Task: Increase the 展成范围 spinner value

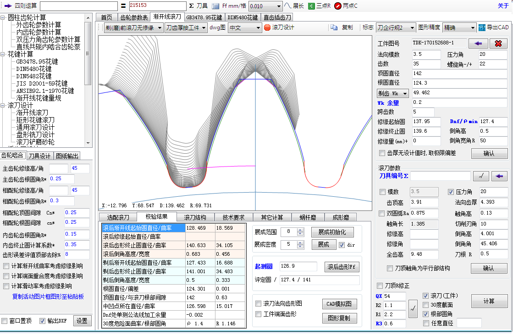Action: coord(300,230)
